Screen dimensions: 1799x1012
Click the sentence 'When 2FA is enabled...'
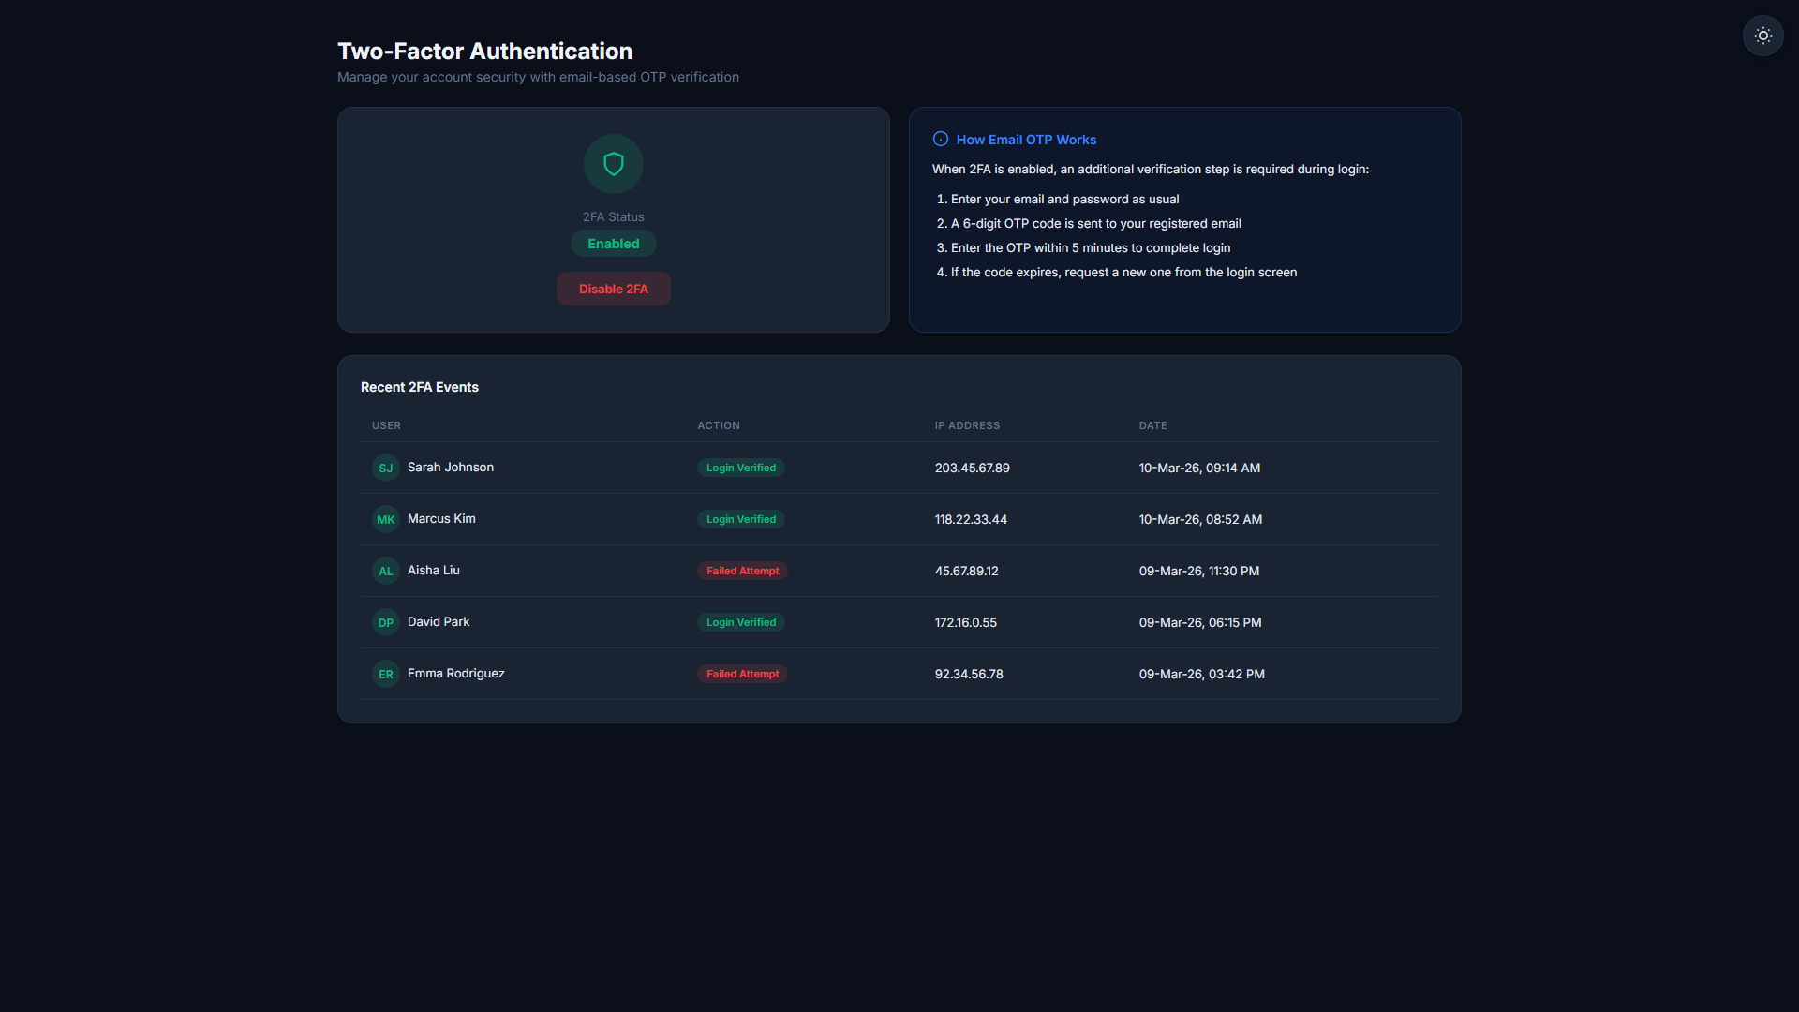(1151, 169)
